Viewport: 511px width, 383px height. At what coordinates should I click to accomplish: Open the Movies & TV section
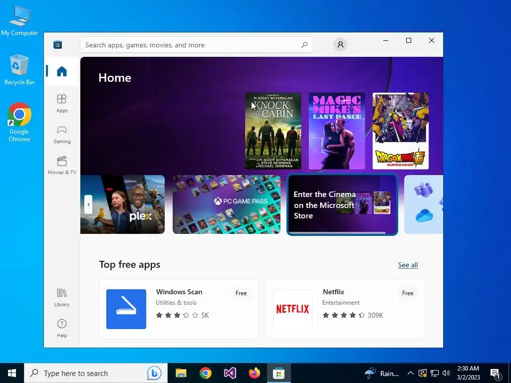click(x=62, y=166)
